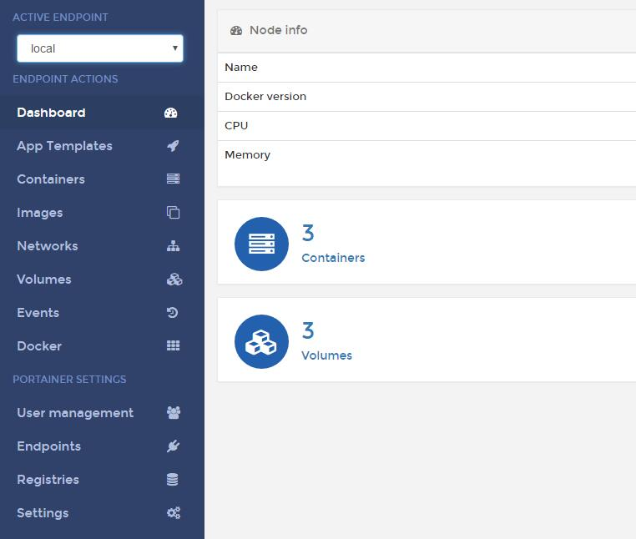
Task: Follow the 3 Volumes link text
Action: (326, 341)
